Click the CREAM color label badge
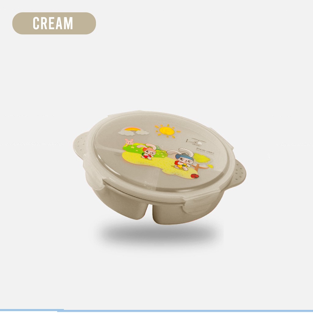313x313 pixels. (x=54, y=23)
